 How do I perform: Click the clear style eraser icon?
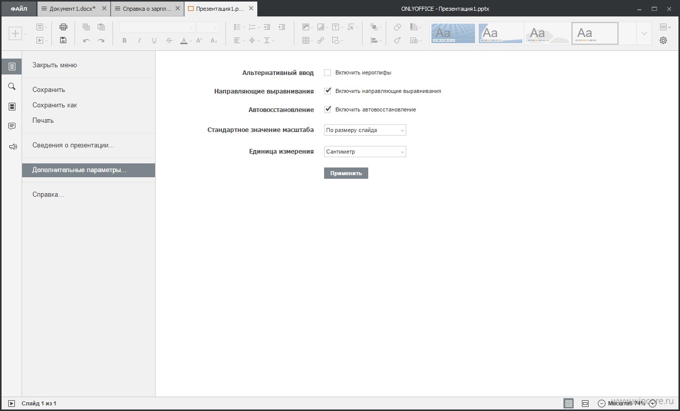398,27
